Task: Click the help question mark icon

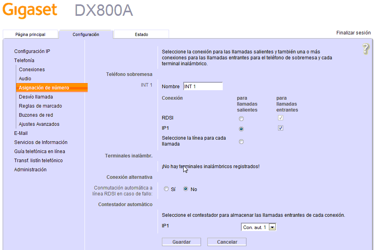Action: (x=366, y=49)
